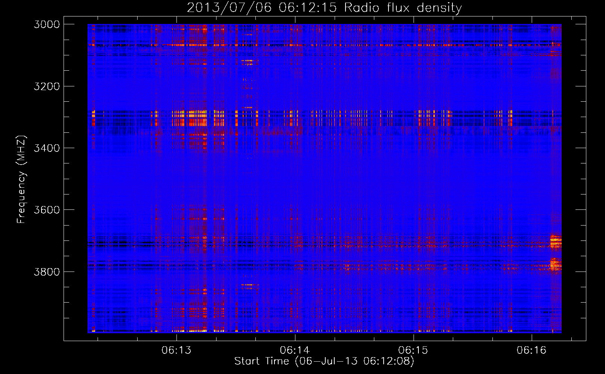Click the 06:16 time axis label
The width and height of the screenshot is (605, 374).
tap(532, 350)
